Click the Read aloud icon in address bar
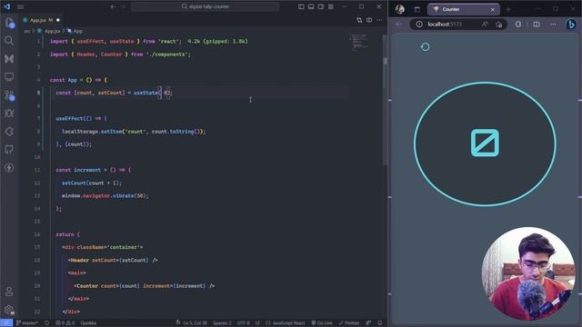This screenshot has height=327, width=582. click(x=485, y=25)
